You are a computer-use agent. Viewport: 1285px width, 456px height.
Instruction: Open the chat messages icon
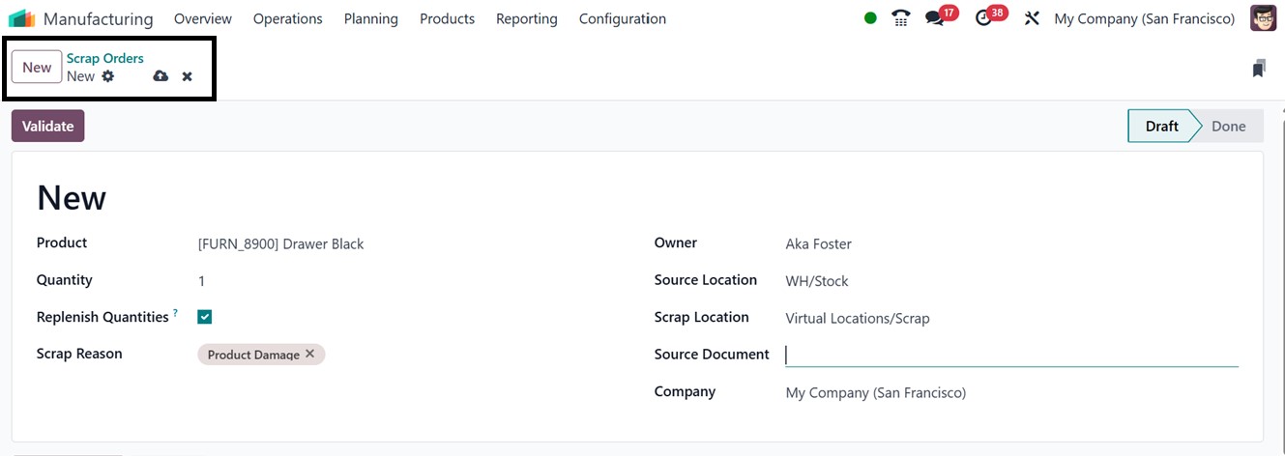pyautogui.click(x=934, y=18)
